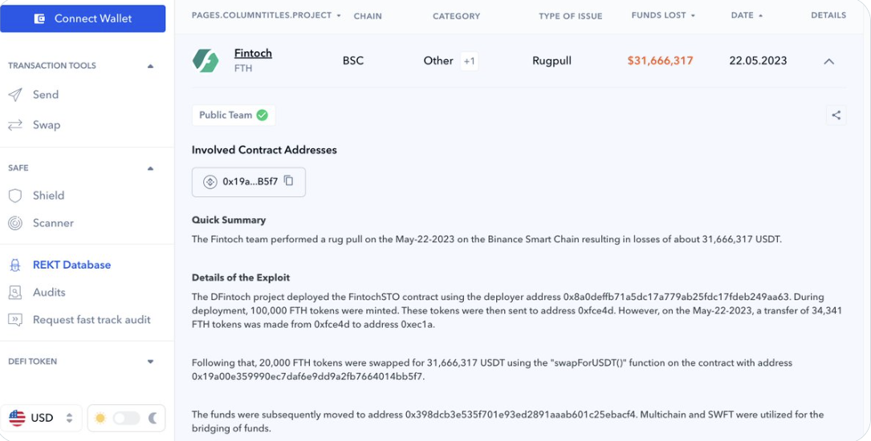Open the Audits page

[49, 293]
